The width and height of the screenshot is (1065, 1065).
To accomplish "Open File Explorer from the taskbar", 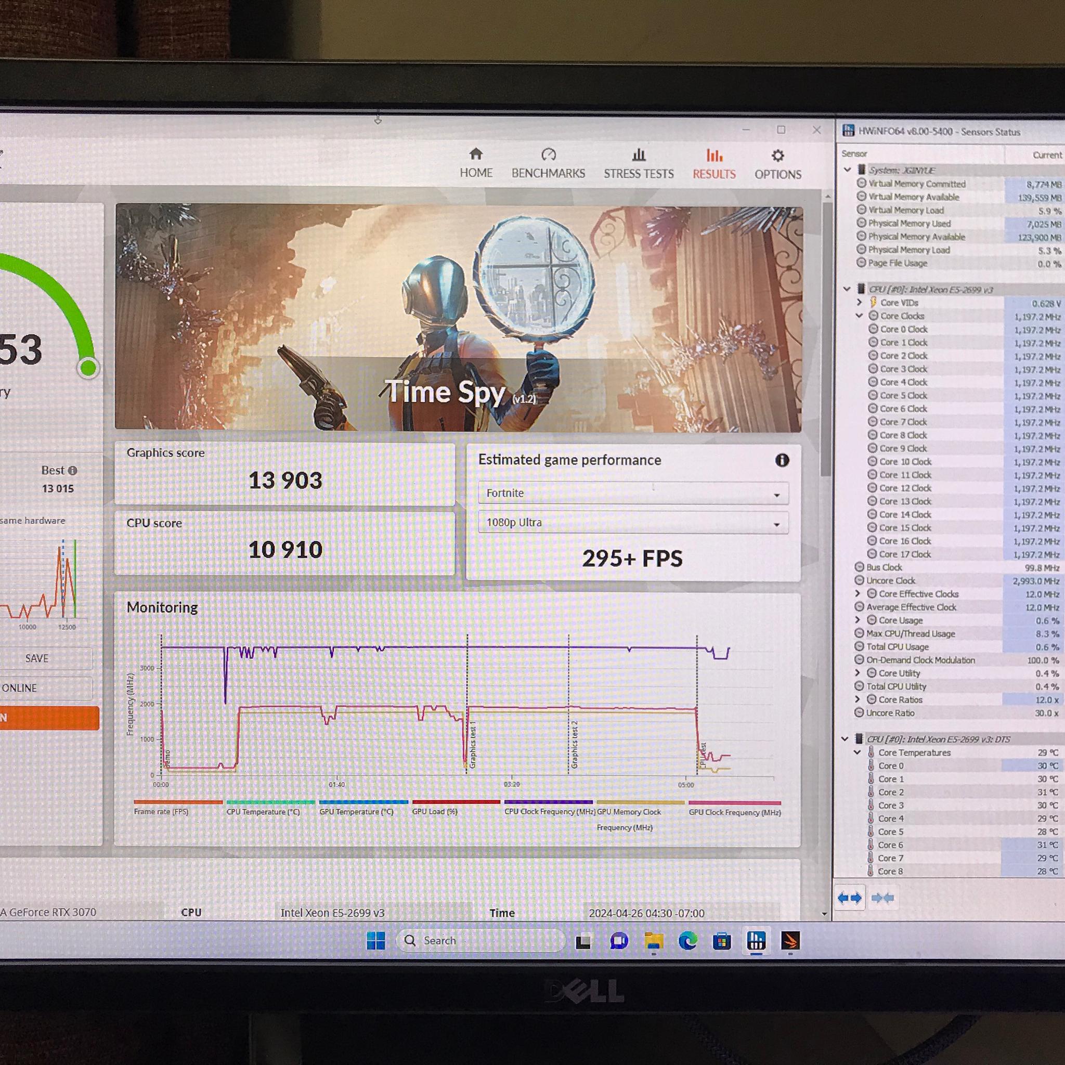I will tap(653, 941).
